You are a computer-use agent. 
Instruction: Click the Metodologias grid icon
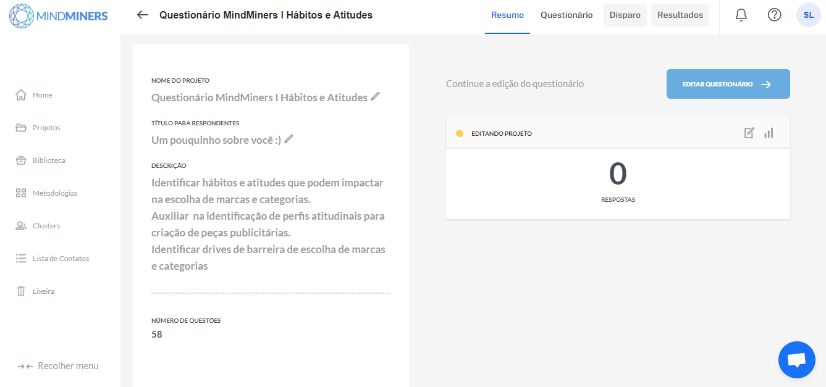(20, 193)
